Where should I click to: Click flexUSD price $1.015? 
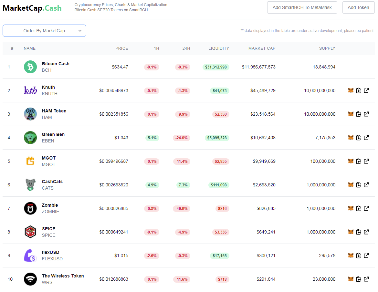[x=121, y=255]
